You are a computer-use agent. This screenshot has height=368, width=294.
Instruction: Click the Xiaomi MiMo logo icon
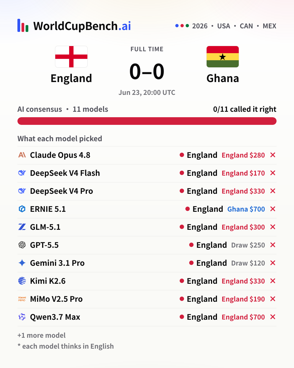coord(22,299)
